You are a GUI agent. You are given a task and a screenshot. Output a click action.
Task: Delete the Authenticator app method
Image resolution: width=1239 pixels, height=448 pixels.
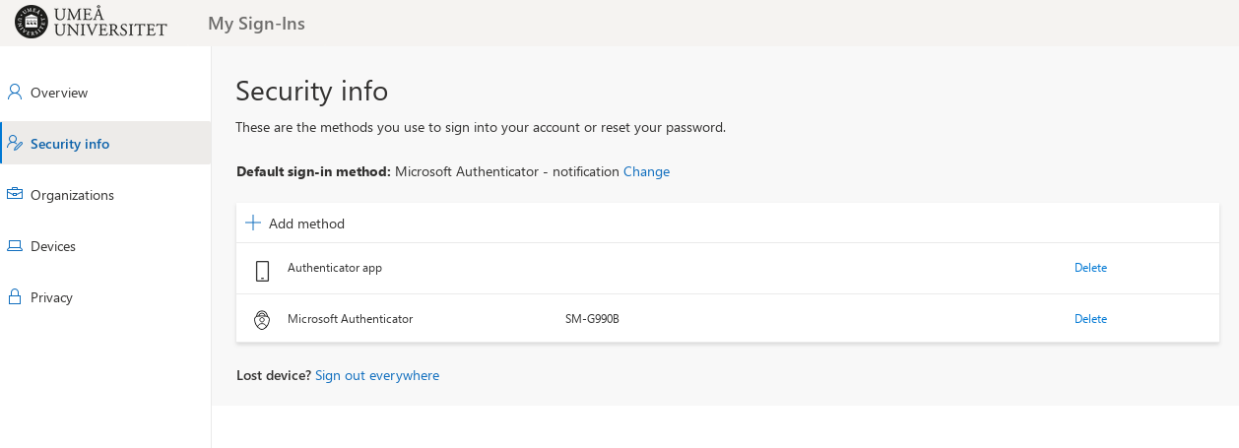(1090, 268)
